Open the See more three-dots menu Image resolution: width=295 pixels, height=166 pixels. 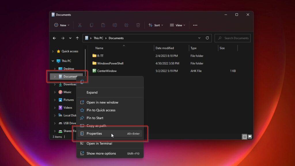point(195,25)
